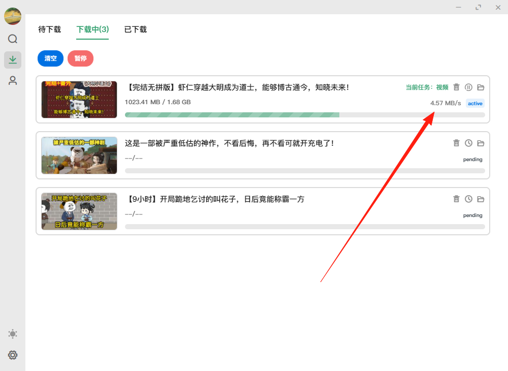Click the clock icon on the second pending task
This screenshot has height=371, width=508.
pyautogui.click(x=468, y=143)
